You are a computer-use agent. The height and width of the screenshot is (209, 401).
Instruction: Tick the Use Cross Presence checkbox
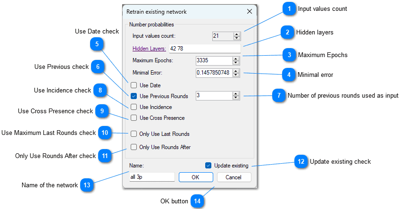(134, 118)
